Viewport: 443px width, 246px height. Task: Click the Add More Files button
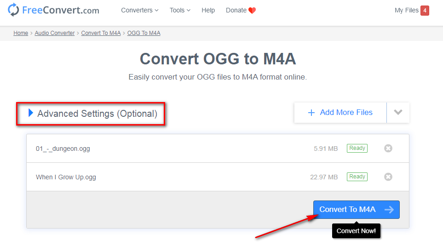point(340,112)
